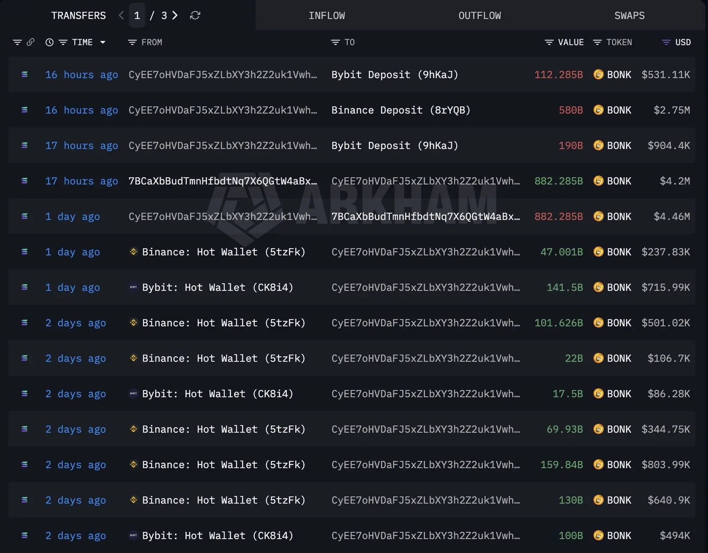This screenshot has width=708, height=553.
Task: Click BONK token icon on 141.5B row
Action: (598, 287)
